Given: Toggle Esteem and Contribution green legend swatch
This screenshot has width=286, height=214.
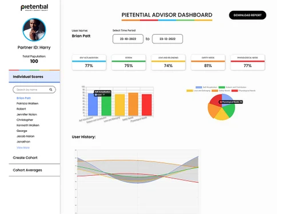Looking at the screenshot, I should 221,87.
